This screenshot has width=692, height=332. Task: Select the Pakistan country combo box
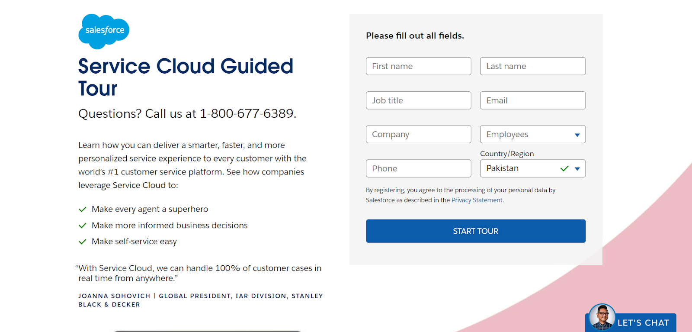pyautogui.click(x=519, y=168)
